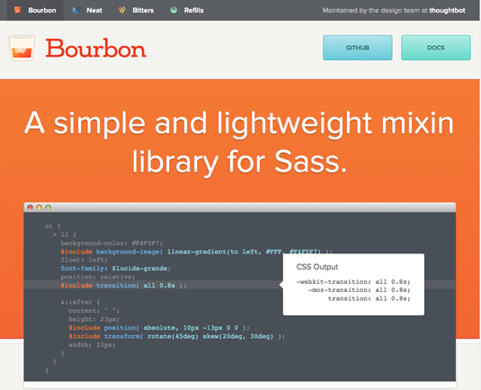This screenshot has width=481, height=390.
Task: Follow the thoughtbot link
Action: (447, 10)
